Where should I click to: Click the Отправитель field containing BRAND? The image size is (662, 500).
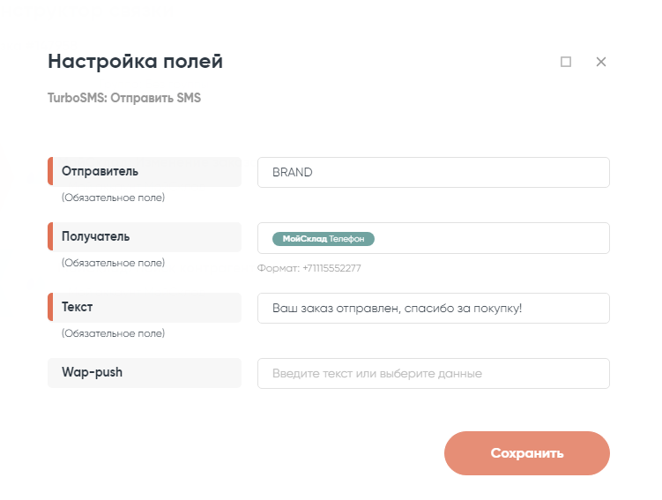pyautogui.click(x=433, y=173)
